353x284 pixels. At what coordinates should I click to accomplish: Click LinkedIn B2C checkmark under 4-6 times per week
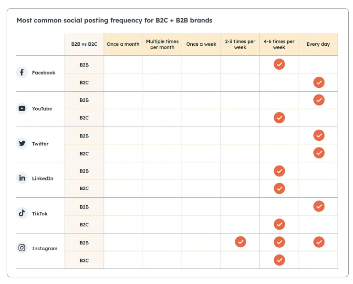click(279, 188)
